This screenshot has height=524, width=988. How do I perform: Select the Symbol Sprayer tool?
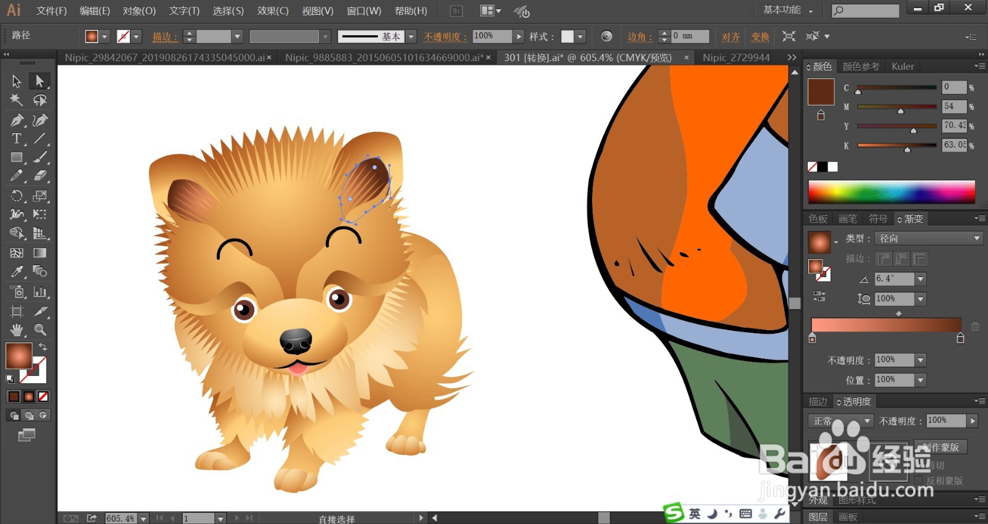point(17,291)
